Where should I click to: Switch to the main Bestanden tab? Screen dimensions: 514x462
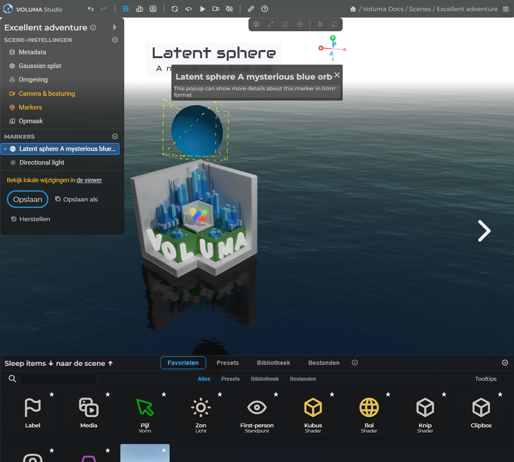(324, 363)
